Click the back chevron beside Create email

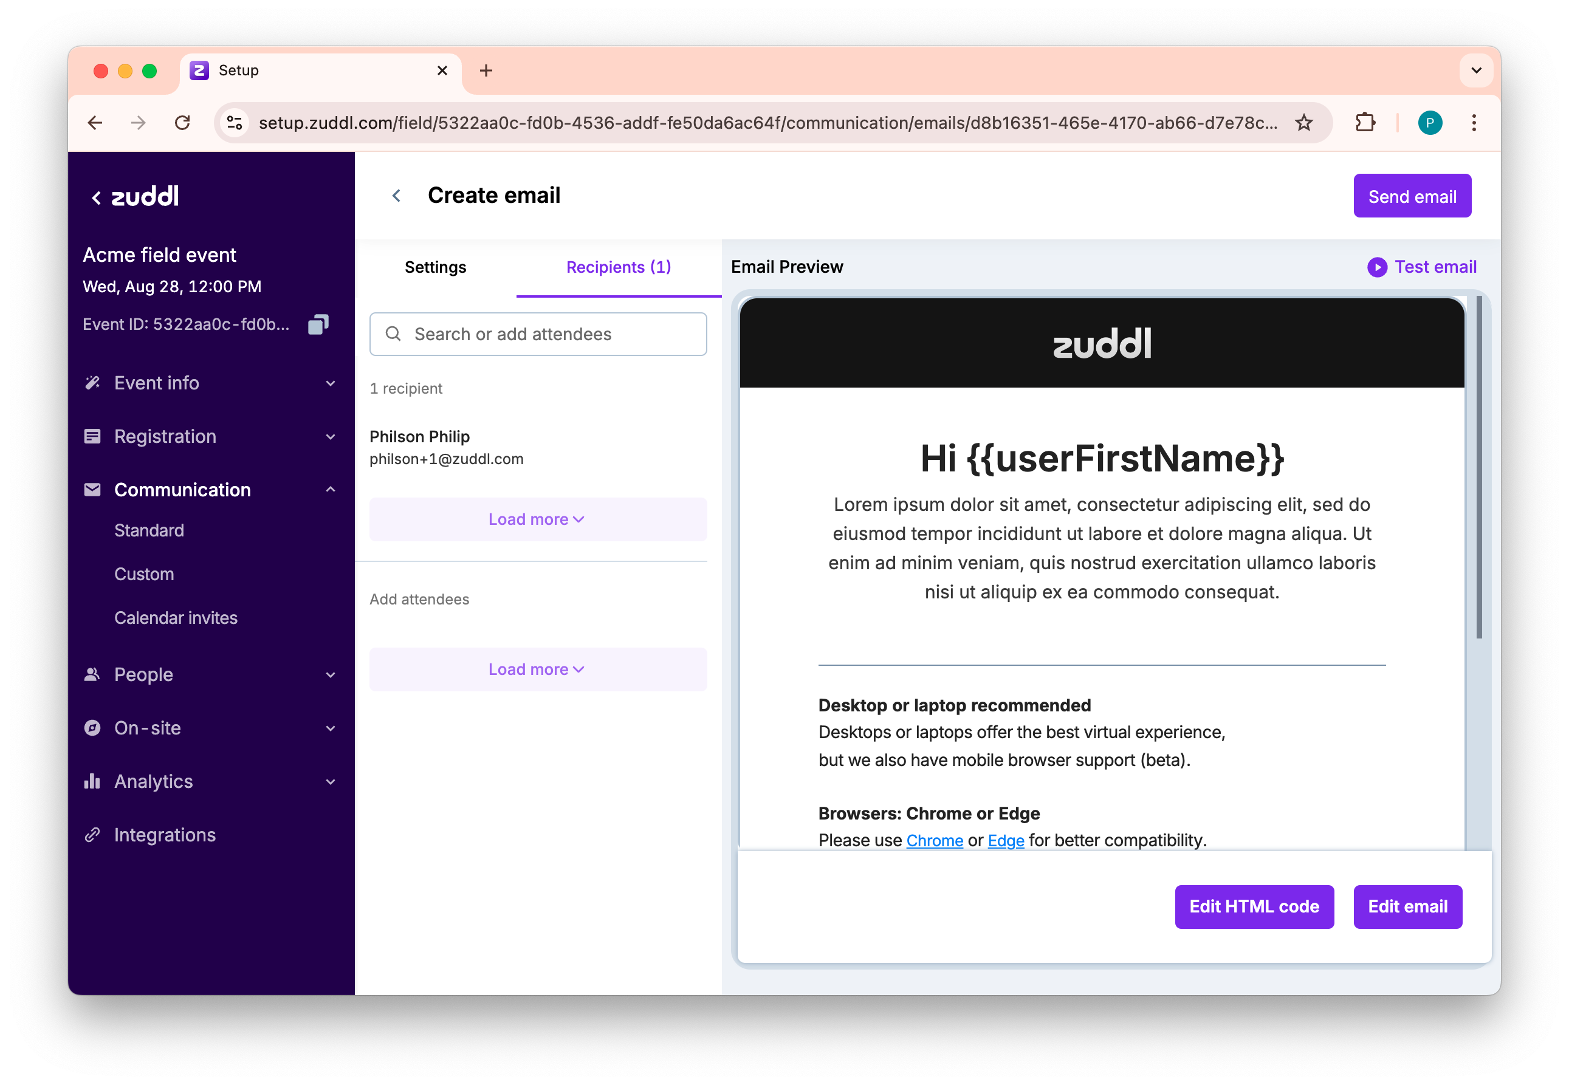(x=396, y=196)
